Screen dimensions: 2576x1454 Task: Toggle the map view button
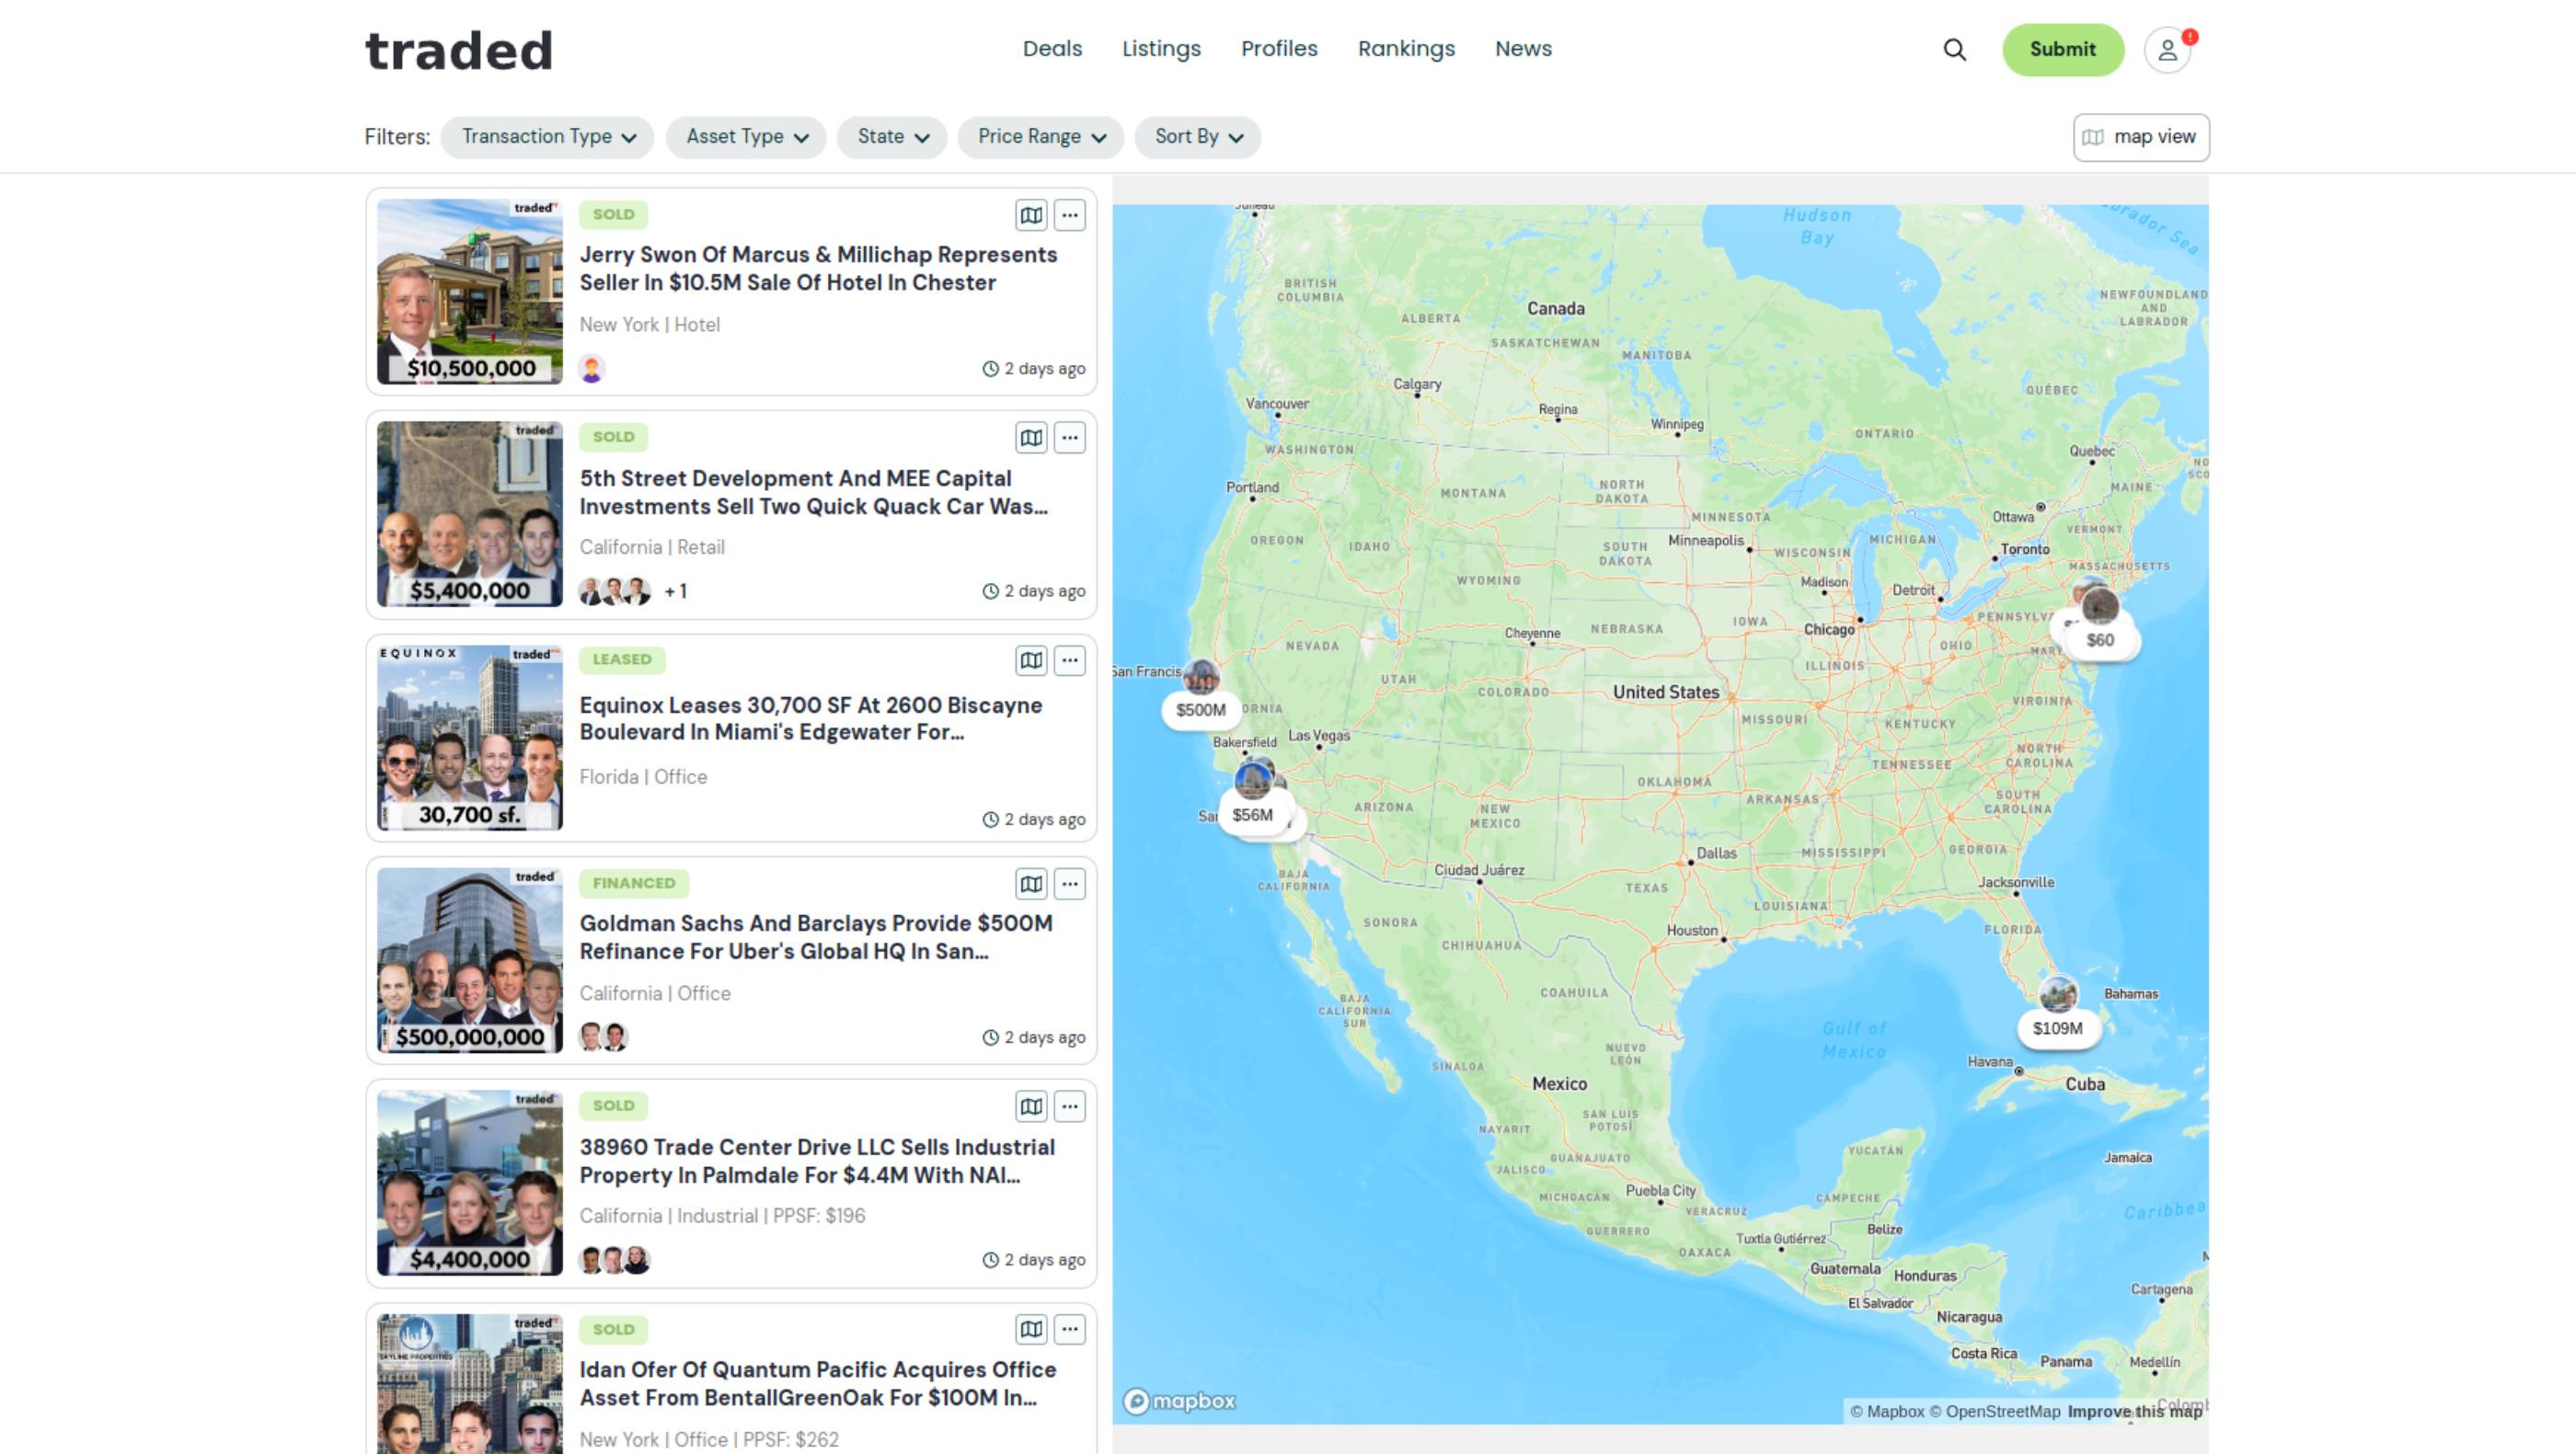[2141, 137]
